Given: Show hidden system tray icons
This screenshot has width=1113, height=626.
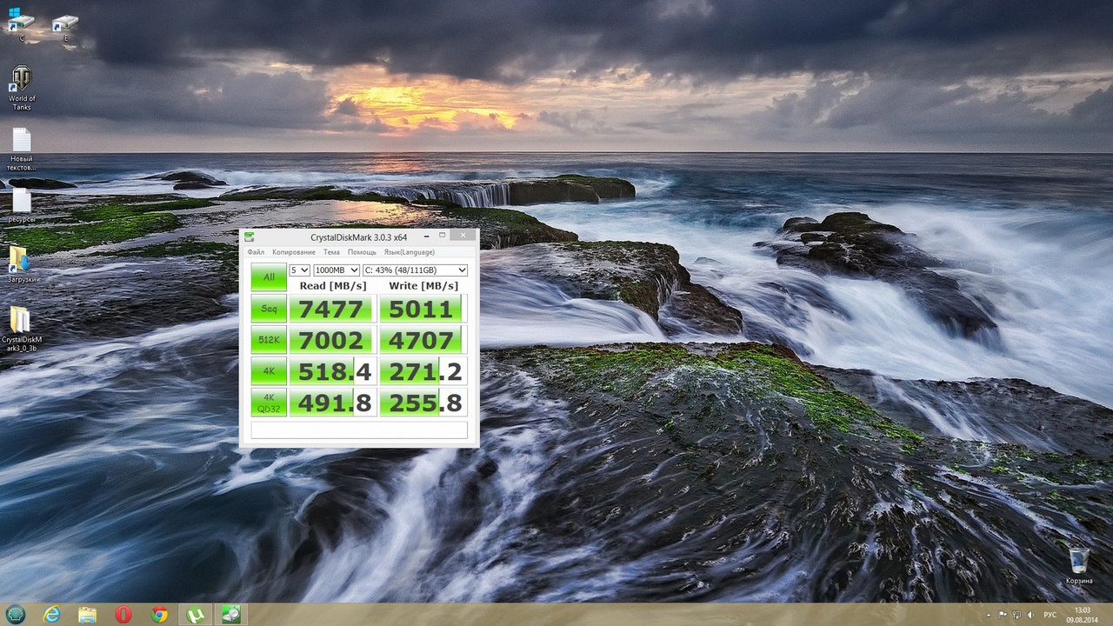Looking at the screenshot, I should [x=989, y=615].
